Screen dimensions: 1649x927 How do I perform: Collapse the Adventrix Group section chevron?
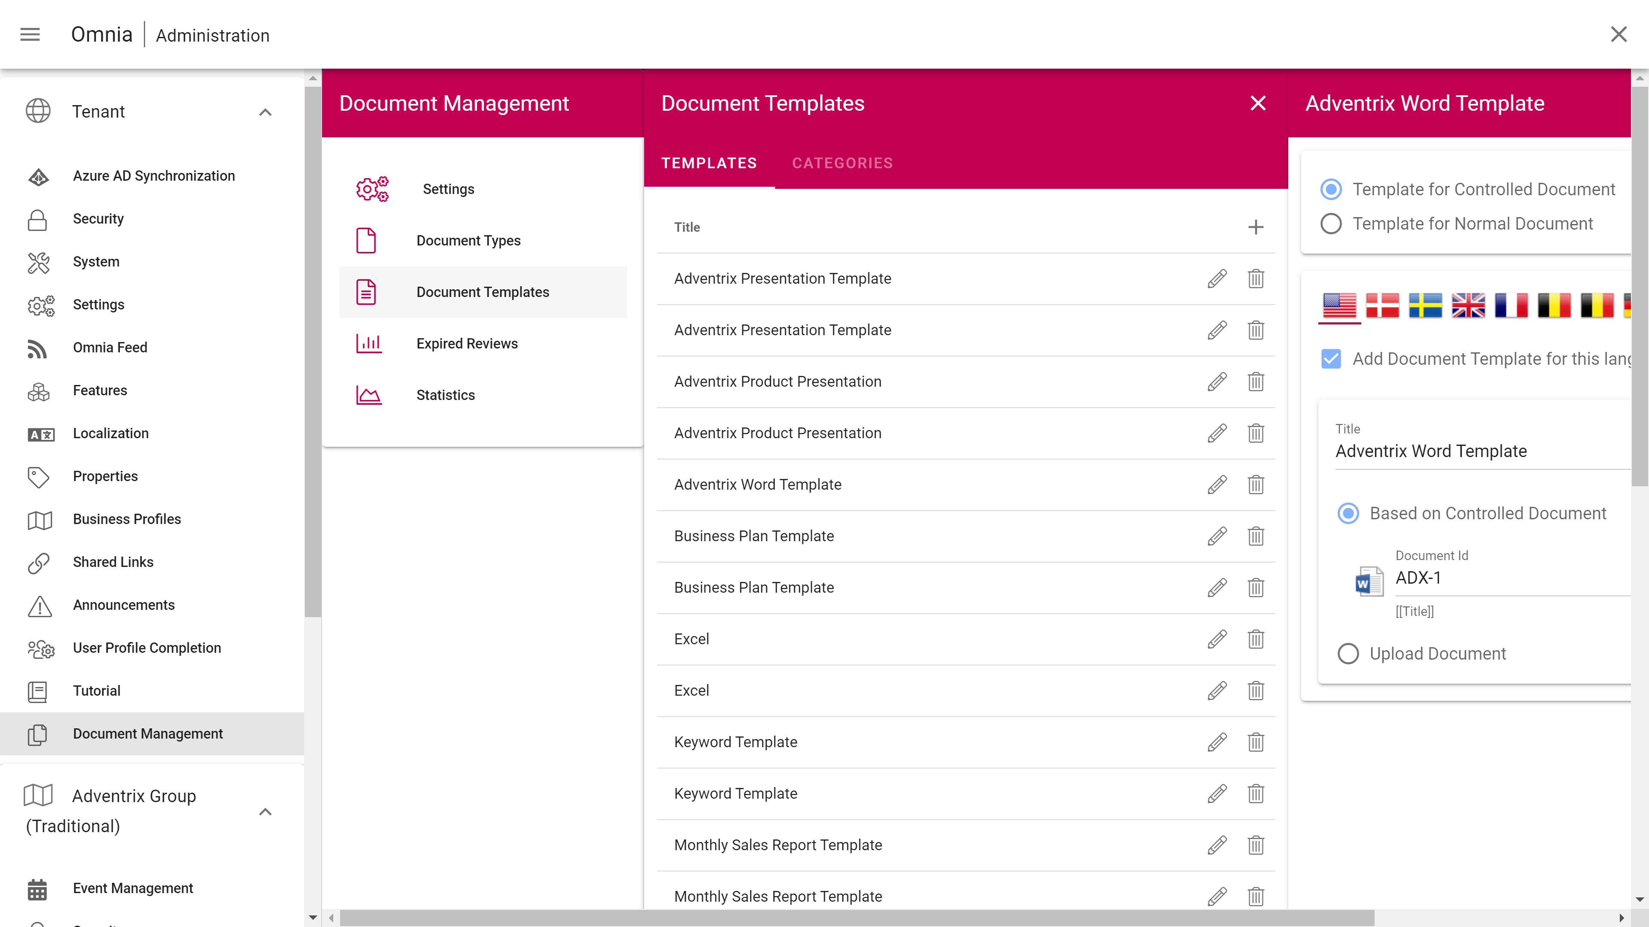pyautogui.click(x=265, y=811)
